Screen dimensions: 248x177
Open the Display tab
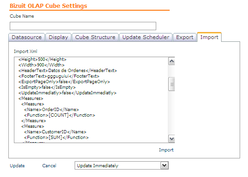click(x=58, y=37)
